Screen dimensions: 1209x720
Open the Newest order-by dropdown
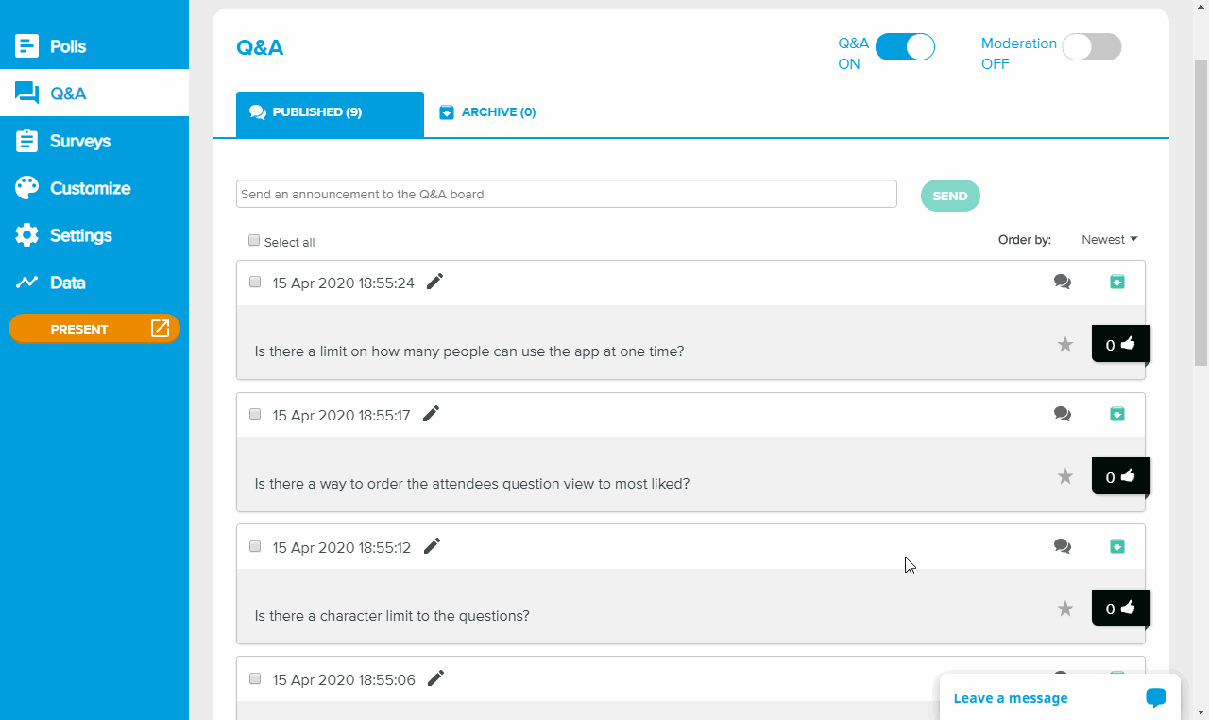(x=1110, y=240)
